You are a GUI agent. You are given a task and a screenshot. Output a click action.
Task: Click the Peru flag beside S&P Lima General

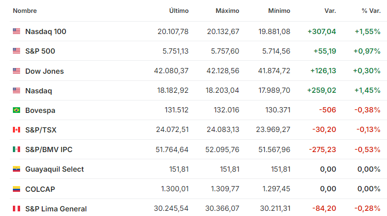[16, 209]
